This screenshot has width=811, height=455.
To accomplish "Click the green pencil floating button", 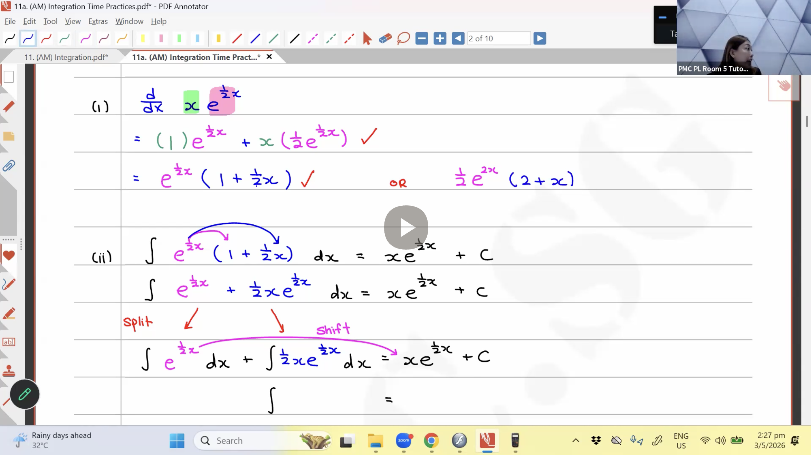I will [x=25, y=394].
